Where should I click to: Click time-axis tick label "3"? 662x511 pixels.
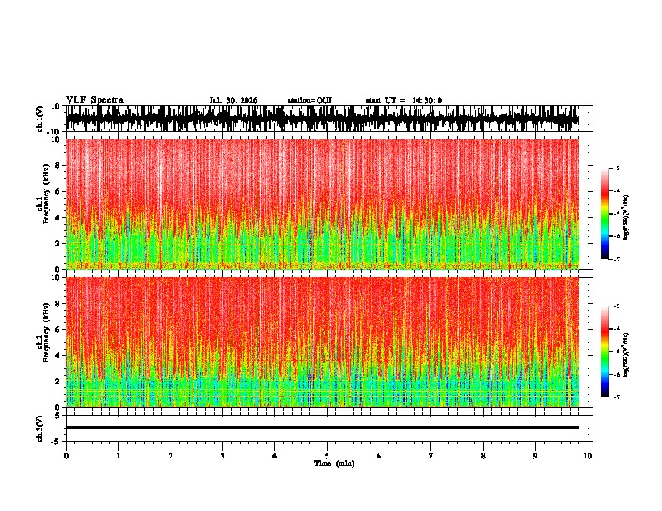pyautogui.click(x=222, y=456)
